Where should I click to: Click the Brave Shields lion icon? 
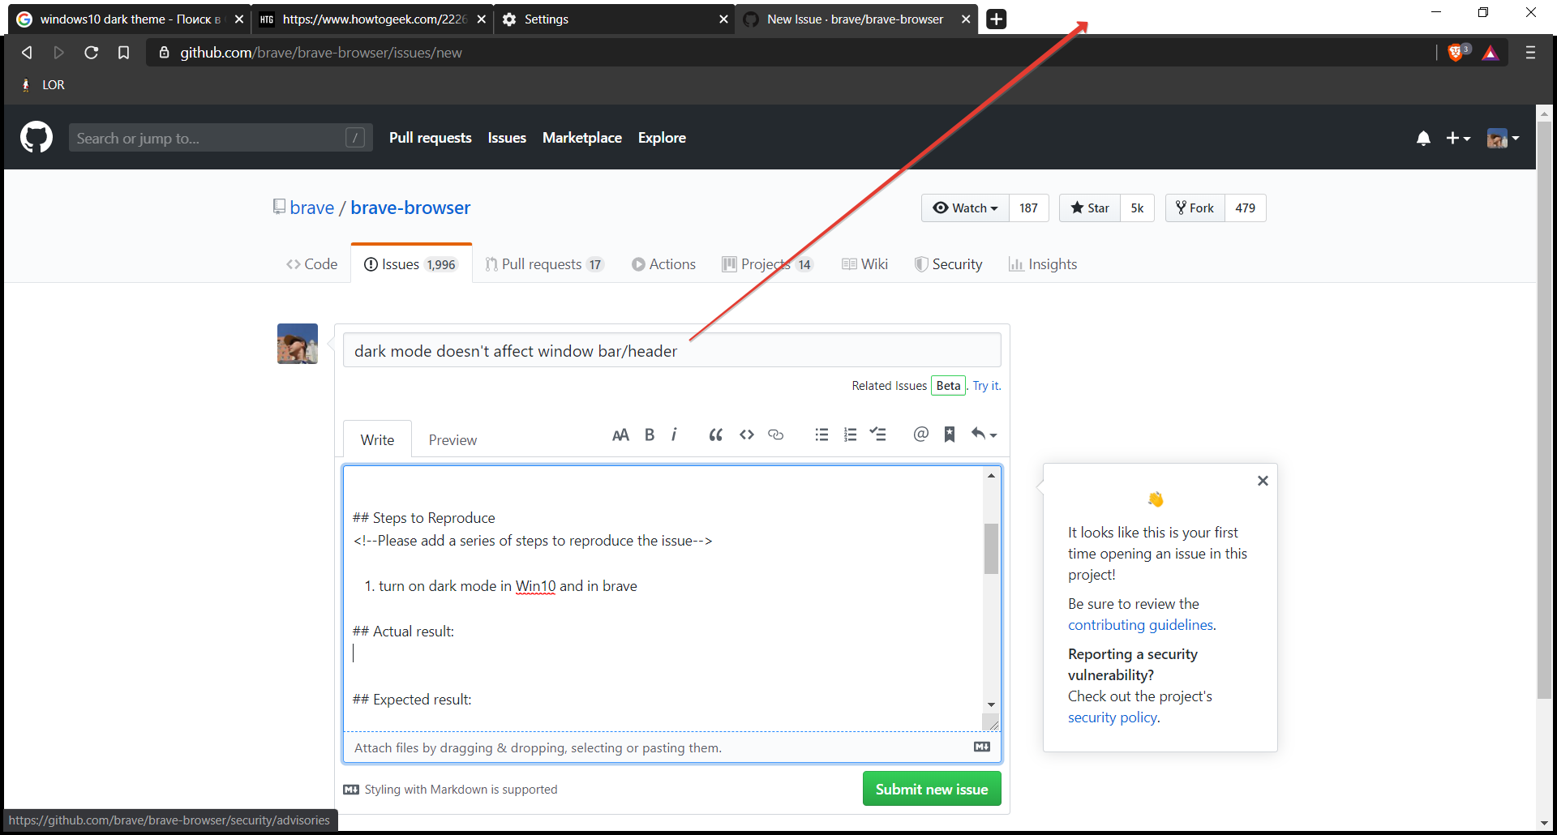(1456, 53)
